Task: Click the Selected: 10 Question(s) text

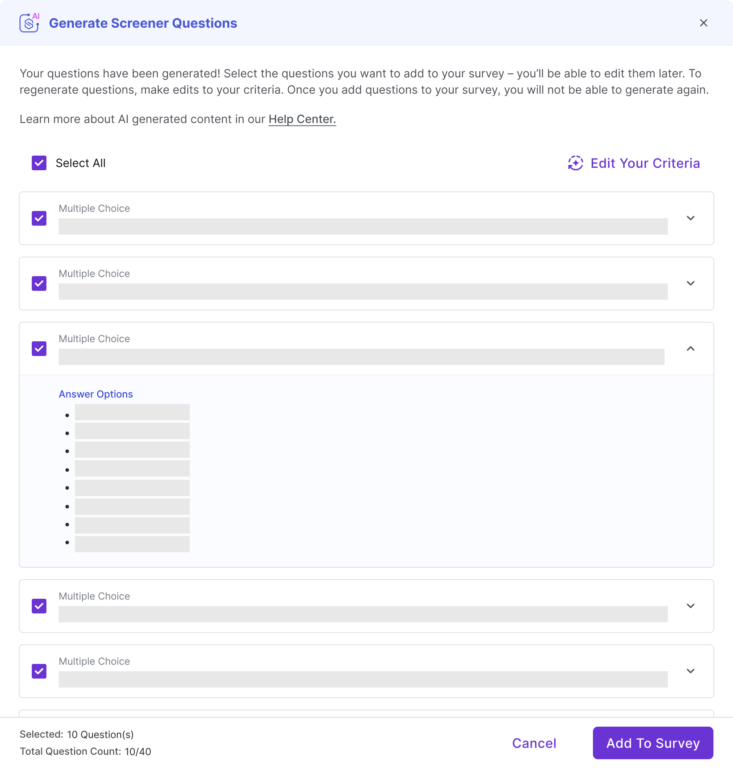Action: 77,734
